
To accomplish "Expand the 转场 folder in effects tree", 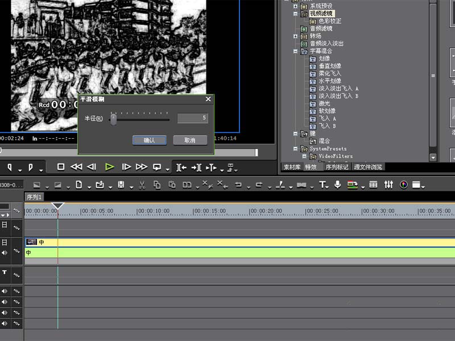I will click(296, 36).
